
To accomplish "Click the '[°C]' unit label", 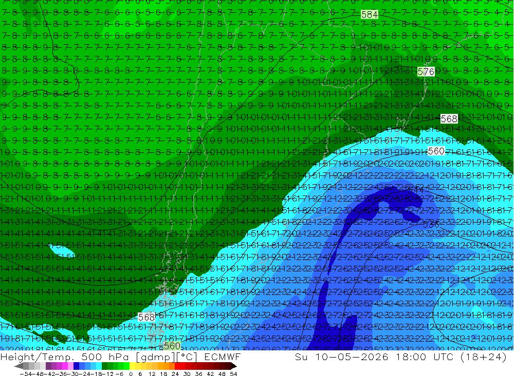I will (x=187, y=357).
